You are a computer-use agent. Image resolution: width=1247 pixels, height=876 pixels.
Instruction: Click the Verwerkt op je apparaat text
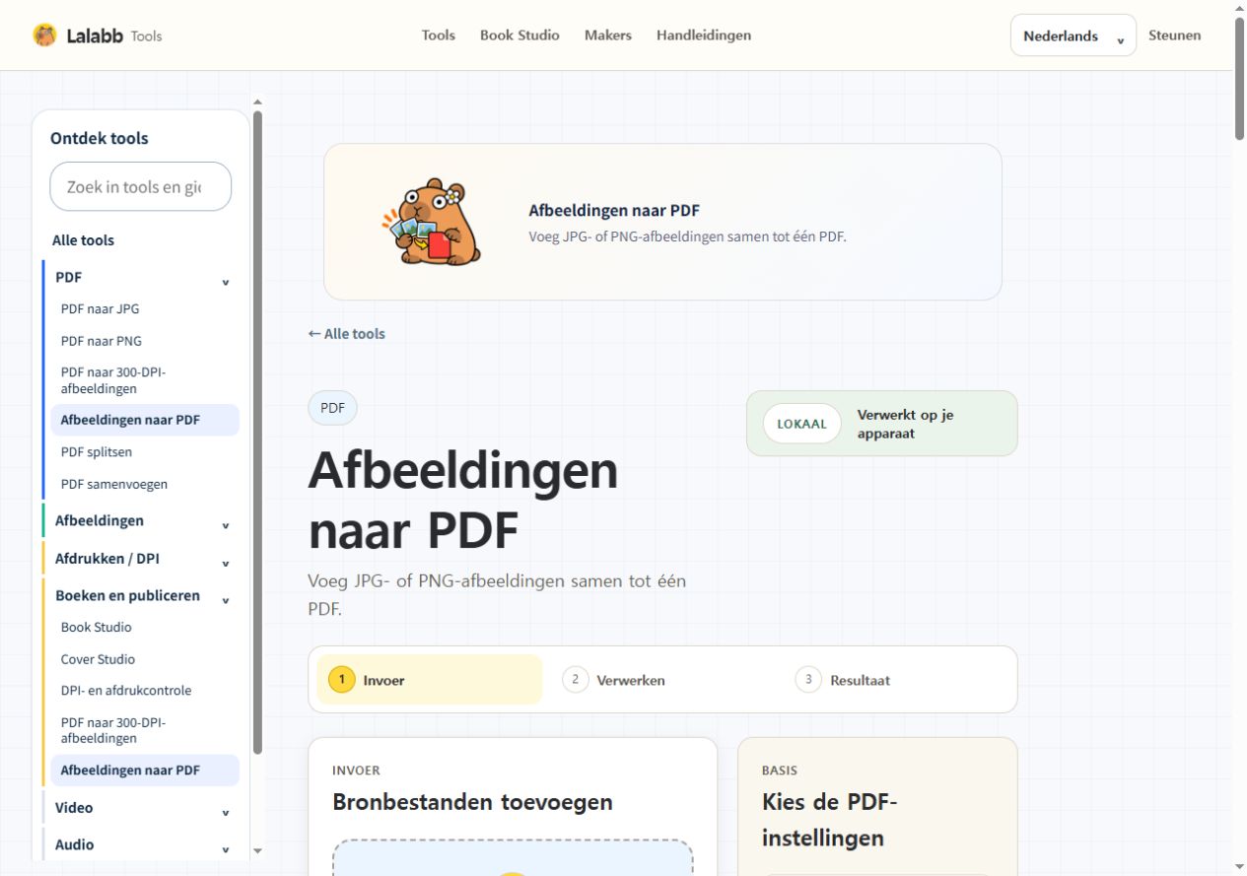pos(905,424)
